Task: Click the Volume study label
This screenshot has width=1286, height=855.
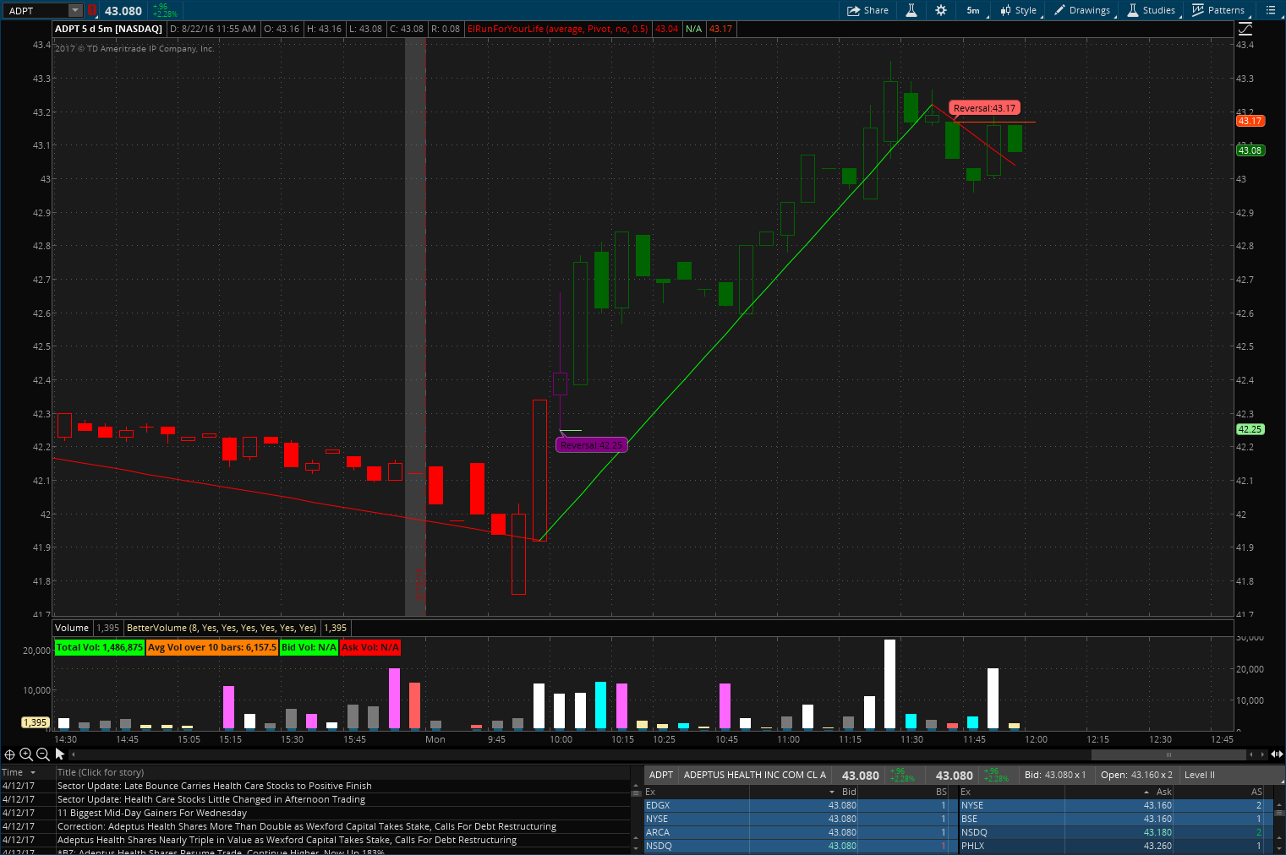Action: [72, 628]
